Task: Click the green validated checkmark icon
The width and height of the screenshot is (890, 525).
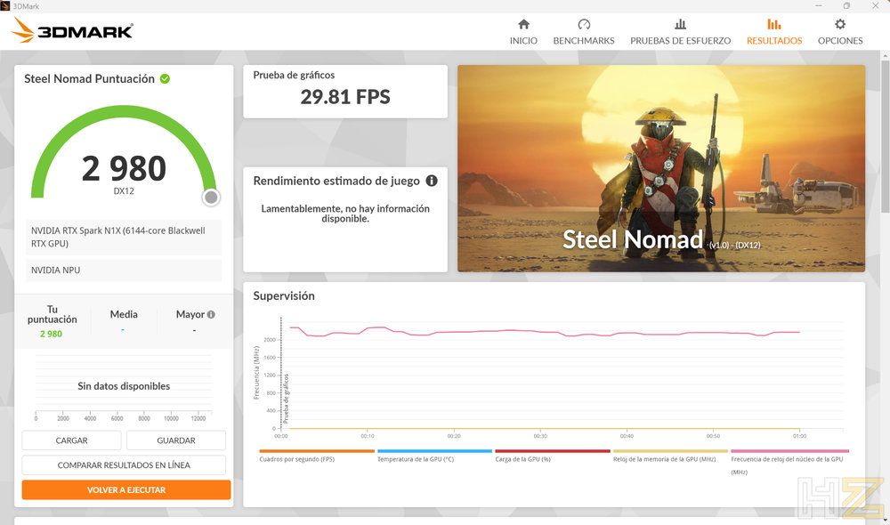Action: coord(165,79)
